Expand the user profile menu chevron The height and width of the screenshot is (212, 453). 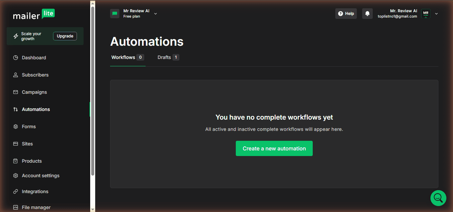pos(436,14)
